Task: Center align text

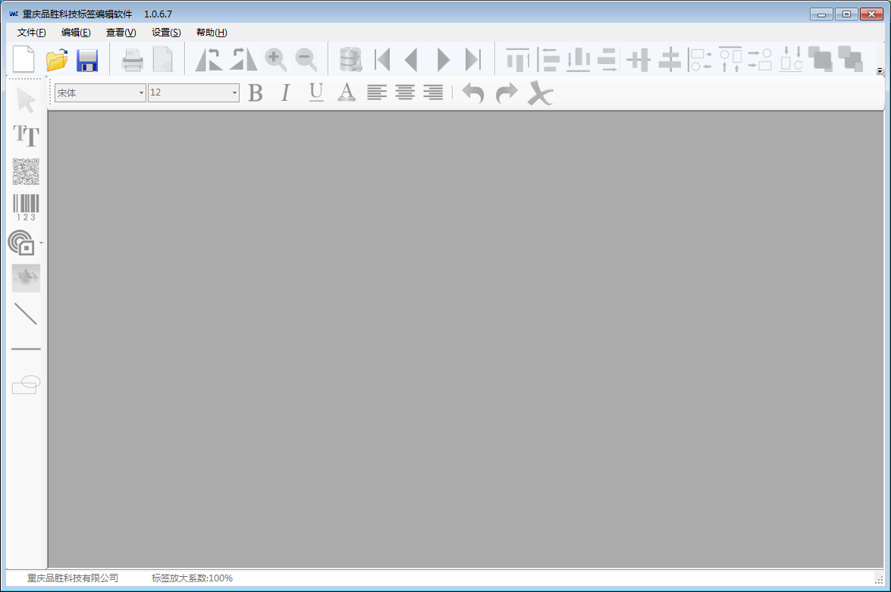Action: click(x=405, y=92)
